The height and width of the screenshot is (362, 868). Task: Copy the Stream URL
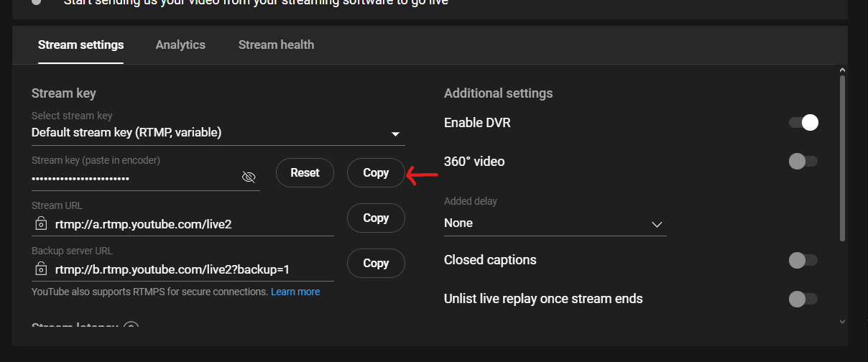pyautogui.click(x=376, y=218)
